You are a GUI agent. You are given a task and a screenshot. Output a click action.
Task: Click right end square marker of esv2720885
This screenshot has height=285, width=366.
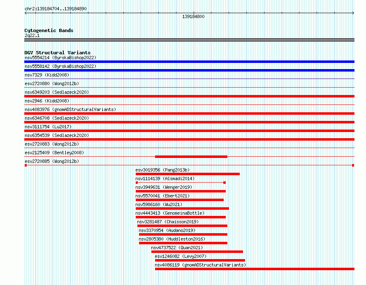353,165
